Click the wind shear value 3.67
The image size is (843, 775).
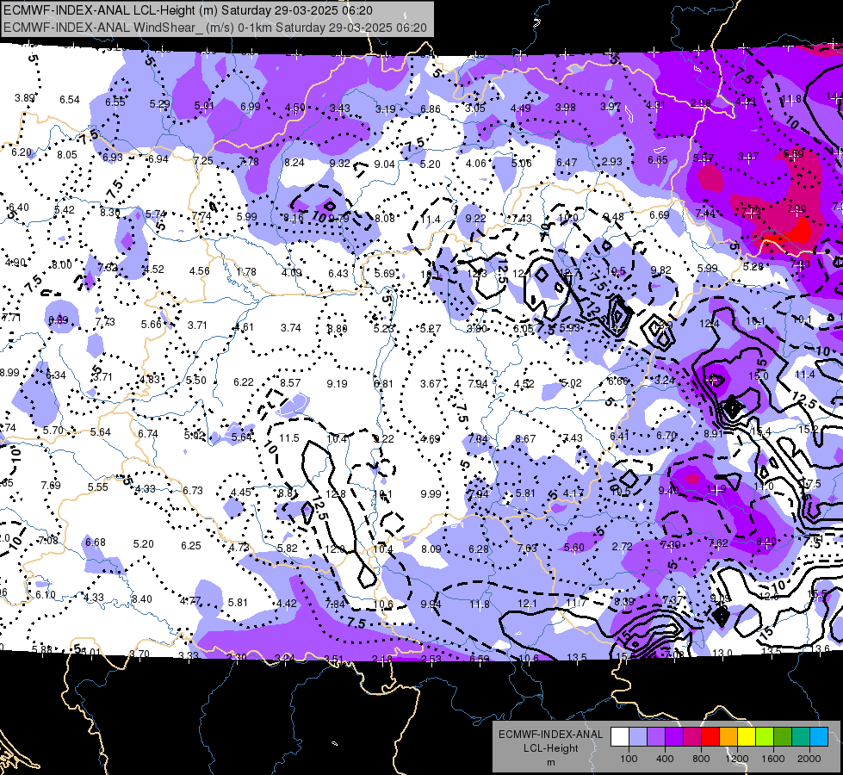pyautogui.click(x=431, y=383)
